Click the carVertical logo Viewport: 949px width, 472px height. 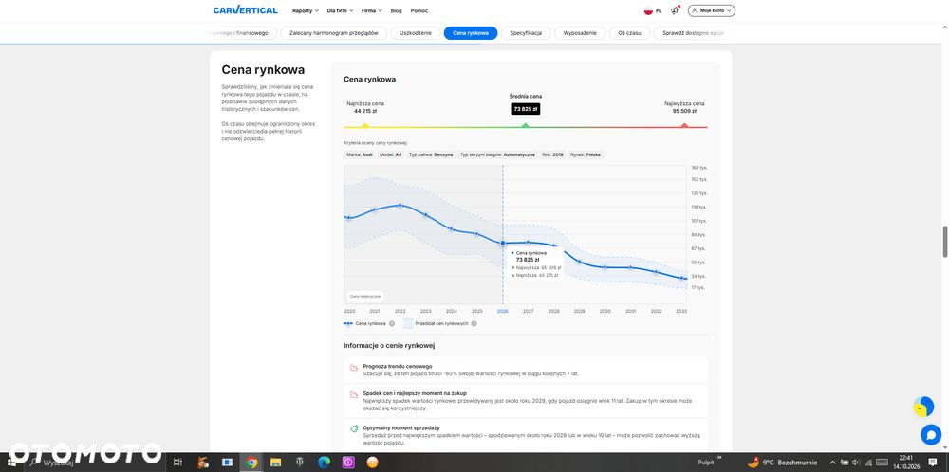pyautogui.click(x=245, y=10)
